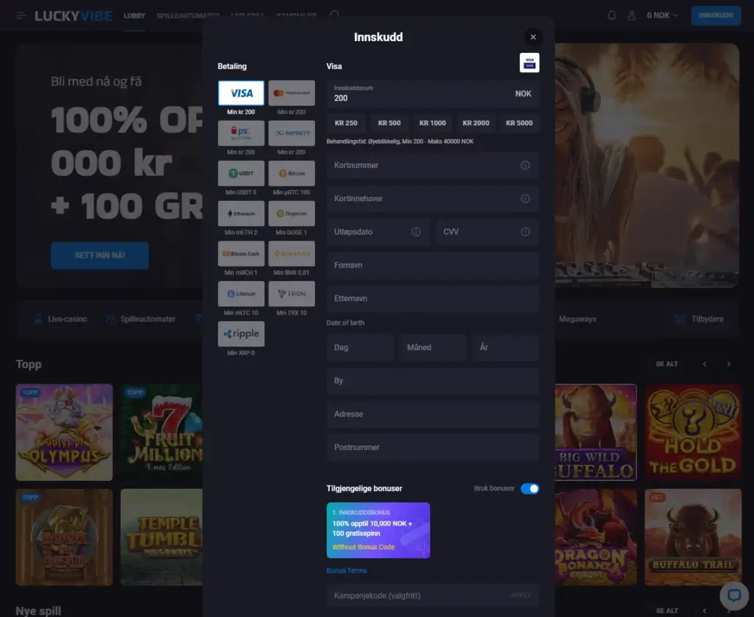Open the Hold the Gold game thumbnail
Screen dimensions: 754x617
click(x=692, y=432)
